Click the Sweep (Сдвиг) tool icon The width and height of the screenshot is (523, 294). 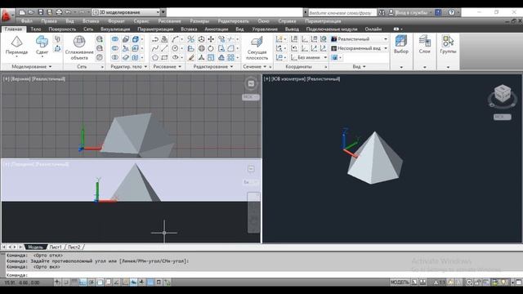(x=42, y=42)
